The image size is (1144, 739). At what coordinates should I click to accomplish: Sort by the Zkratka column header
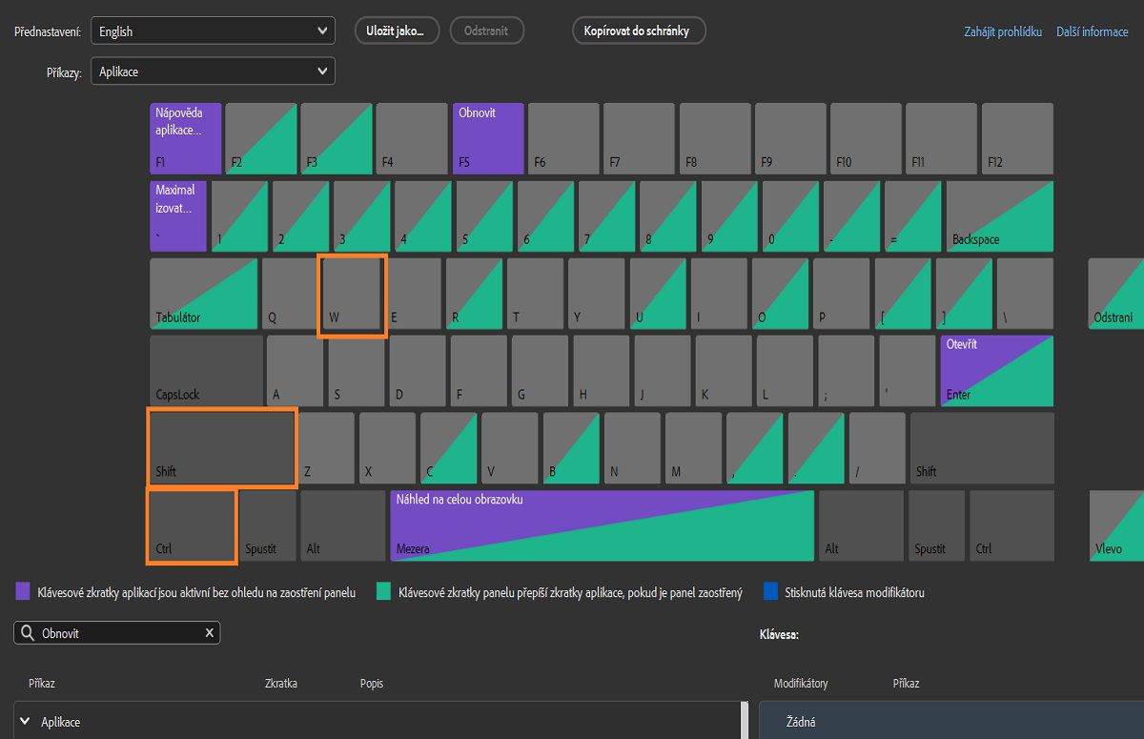(280, 684)
